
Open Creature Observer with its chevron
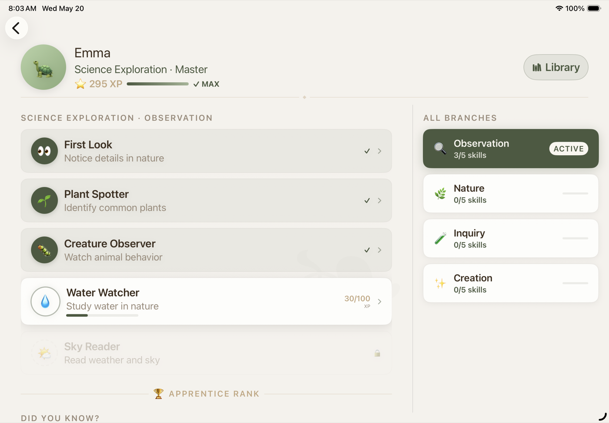[x=380, y=250]
